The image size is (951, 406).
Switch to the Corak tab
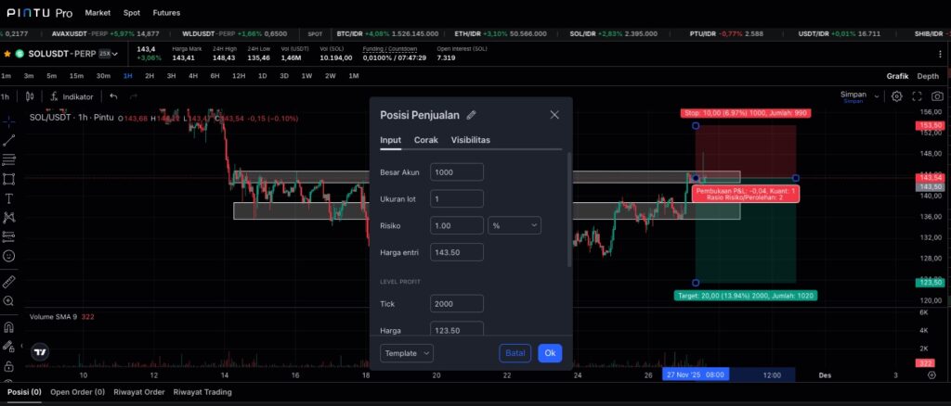(426, 140)
